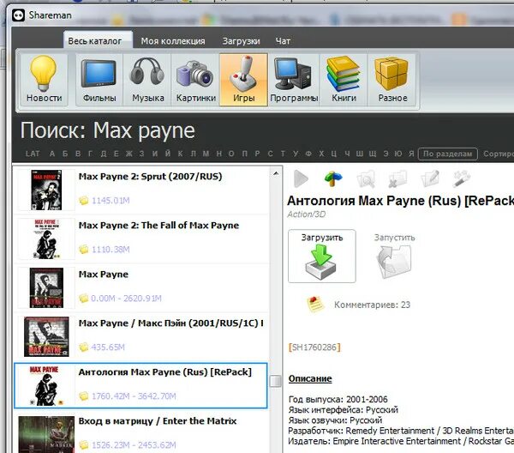Click the Shareman logo icon
The image size is (514, 453).
coord(18,15)
